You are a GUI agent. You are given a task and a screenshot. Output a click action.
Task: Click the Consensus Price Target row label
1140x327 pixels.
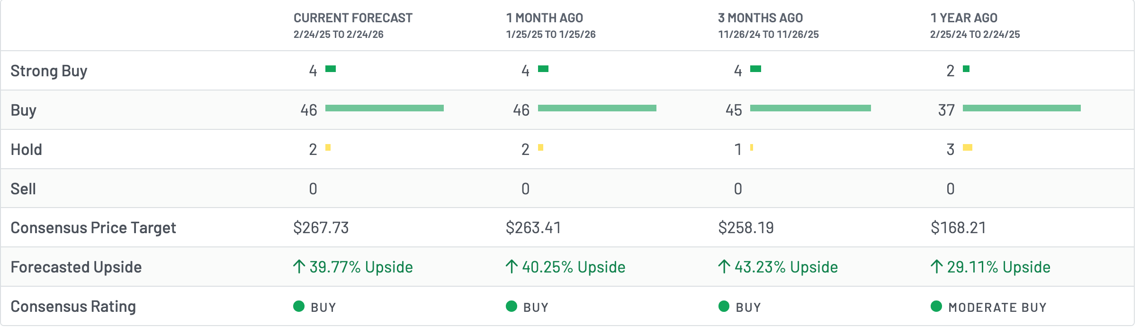point(93,228)
